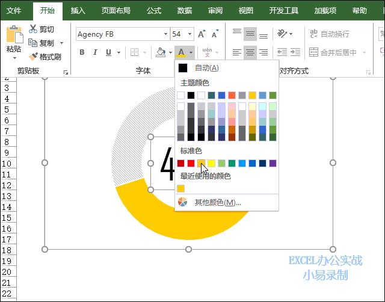
Task: Toggle Bold formatting
Action: coord(82,52)
